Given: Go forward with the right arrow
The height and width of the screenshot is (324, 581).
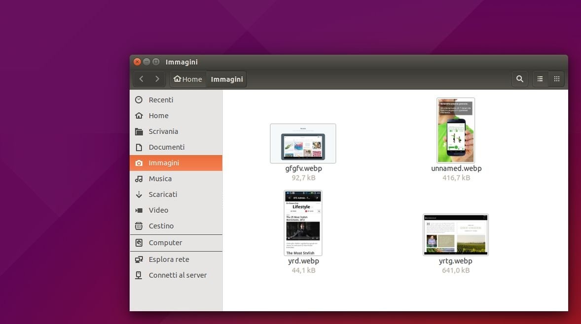Looking at the screenshot, I should [157, 79].
